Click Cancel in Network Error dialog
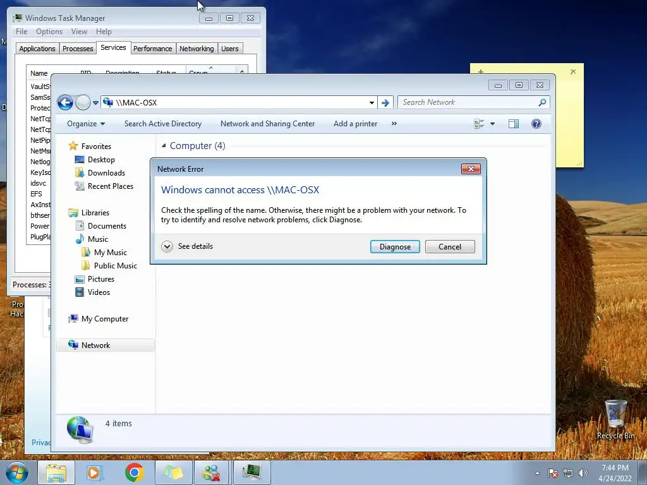Image resolution: width=647 pixels, height=485 pixels. click(450, 247)
